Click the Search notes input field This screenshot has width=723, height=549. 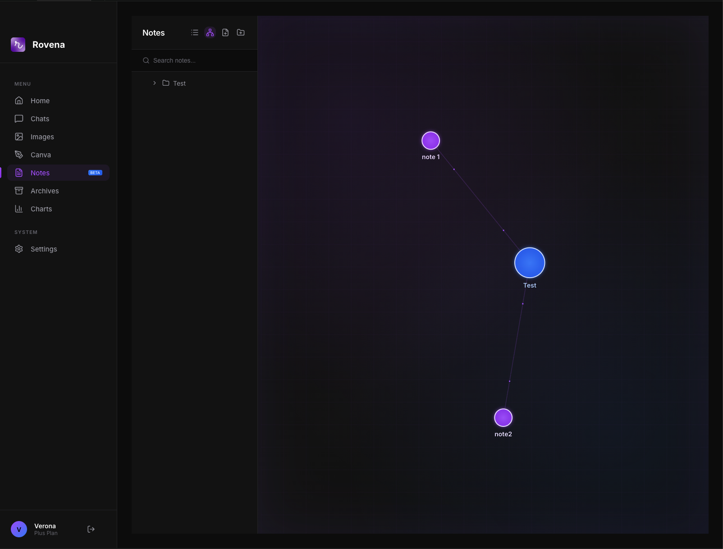click(195, 60)
